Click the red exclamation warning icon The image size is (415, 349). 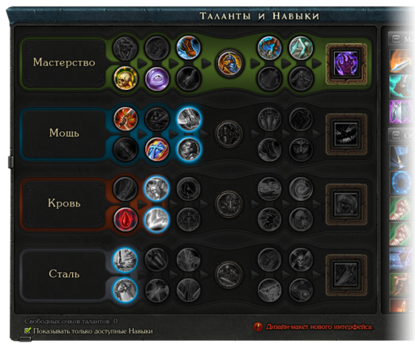258,327
